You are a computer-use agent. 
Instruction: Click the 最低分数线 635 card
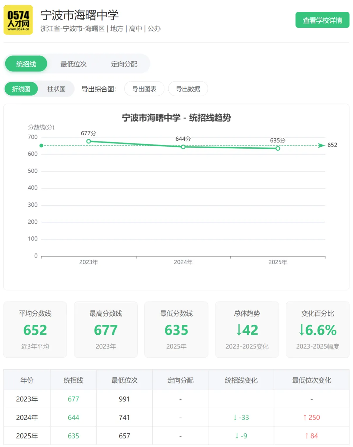coord(176,329)
